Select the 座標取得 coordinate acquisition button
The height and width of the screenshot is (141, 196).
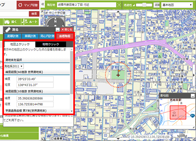click(65, 36)
